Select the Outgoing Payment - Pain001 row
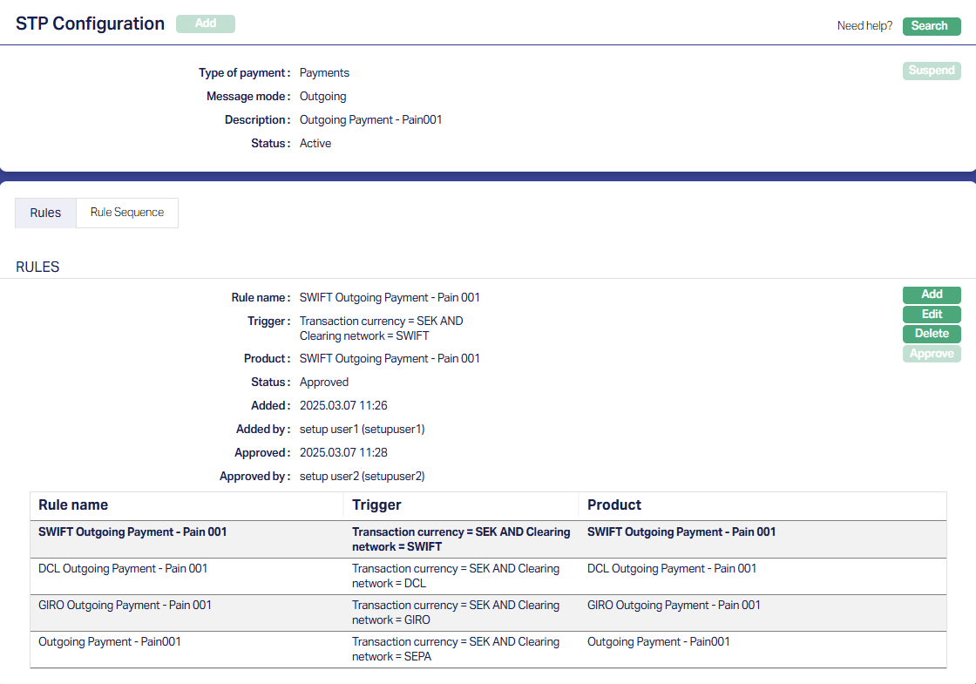 (x=110, y=642)
